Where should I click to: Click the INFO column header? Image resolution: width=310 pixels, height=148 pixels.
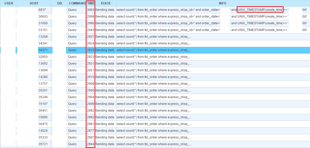click(213, 3)
